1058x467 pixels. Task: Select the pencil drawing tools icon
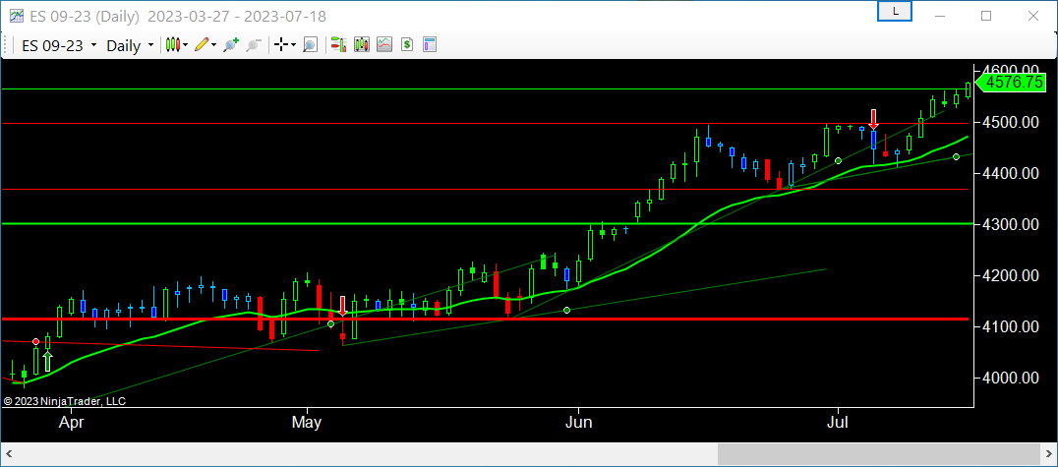(x=201, y=45)
